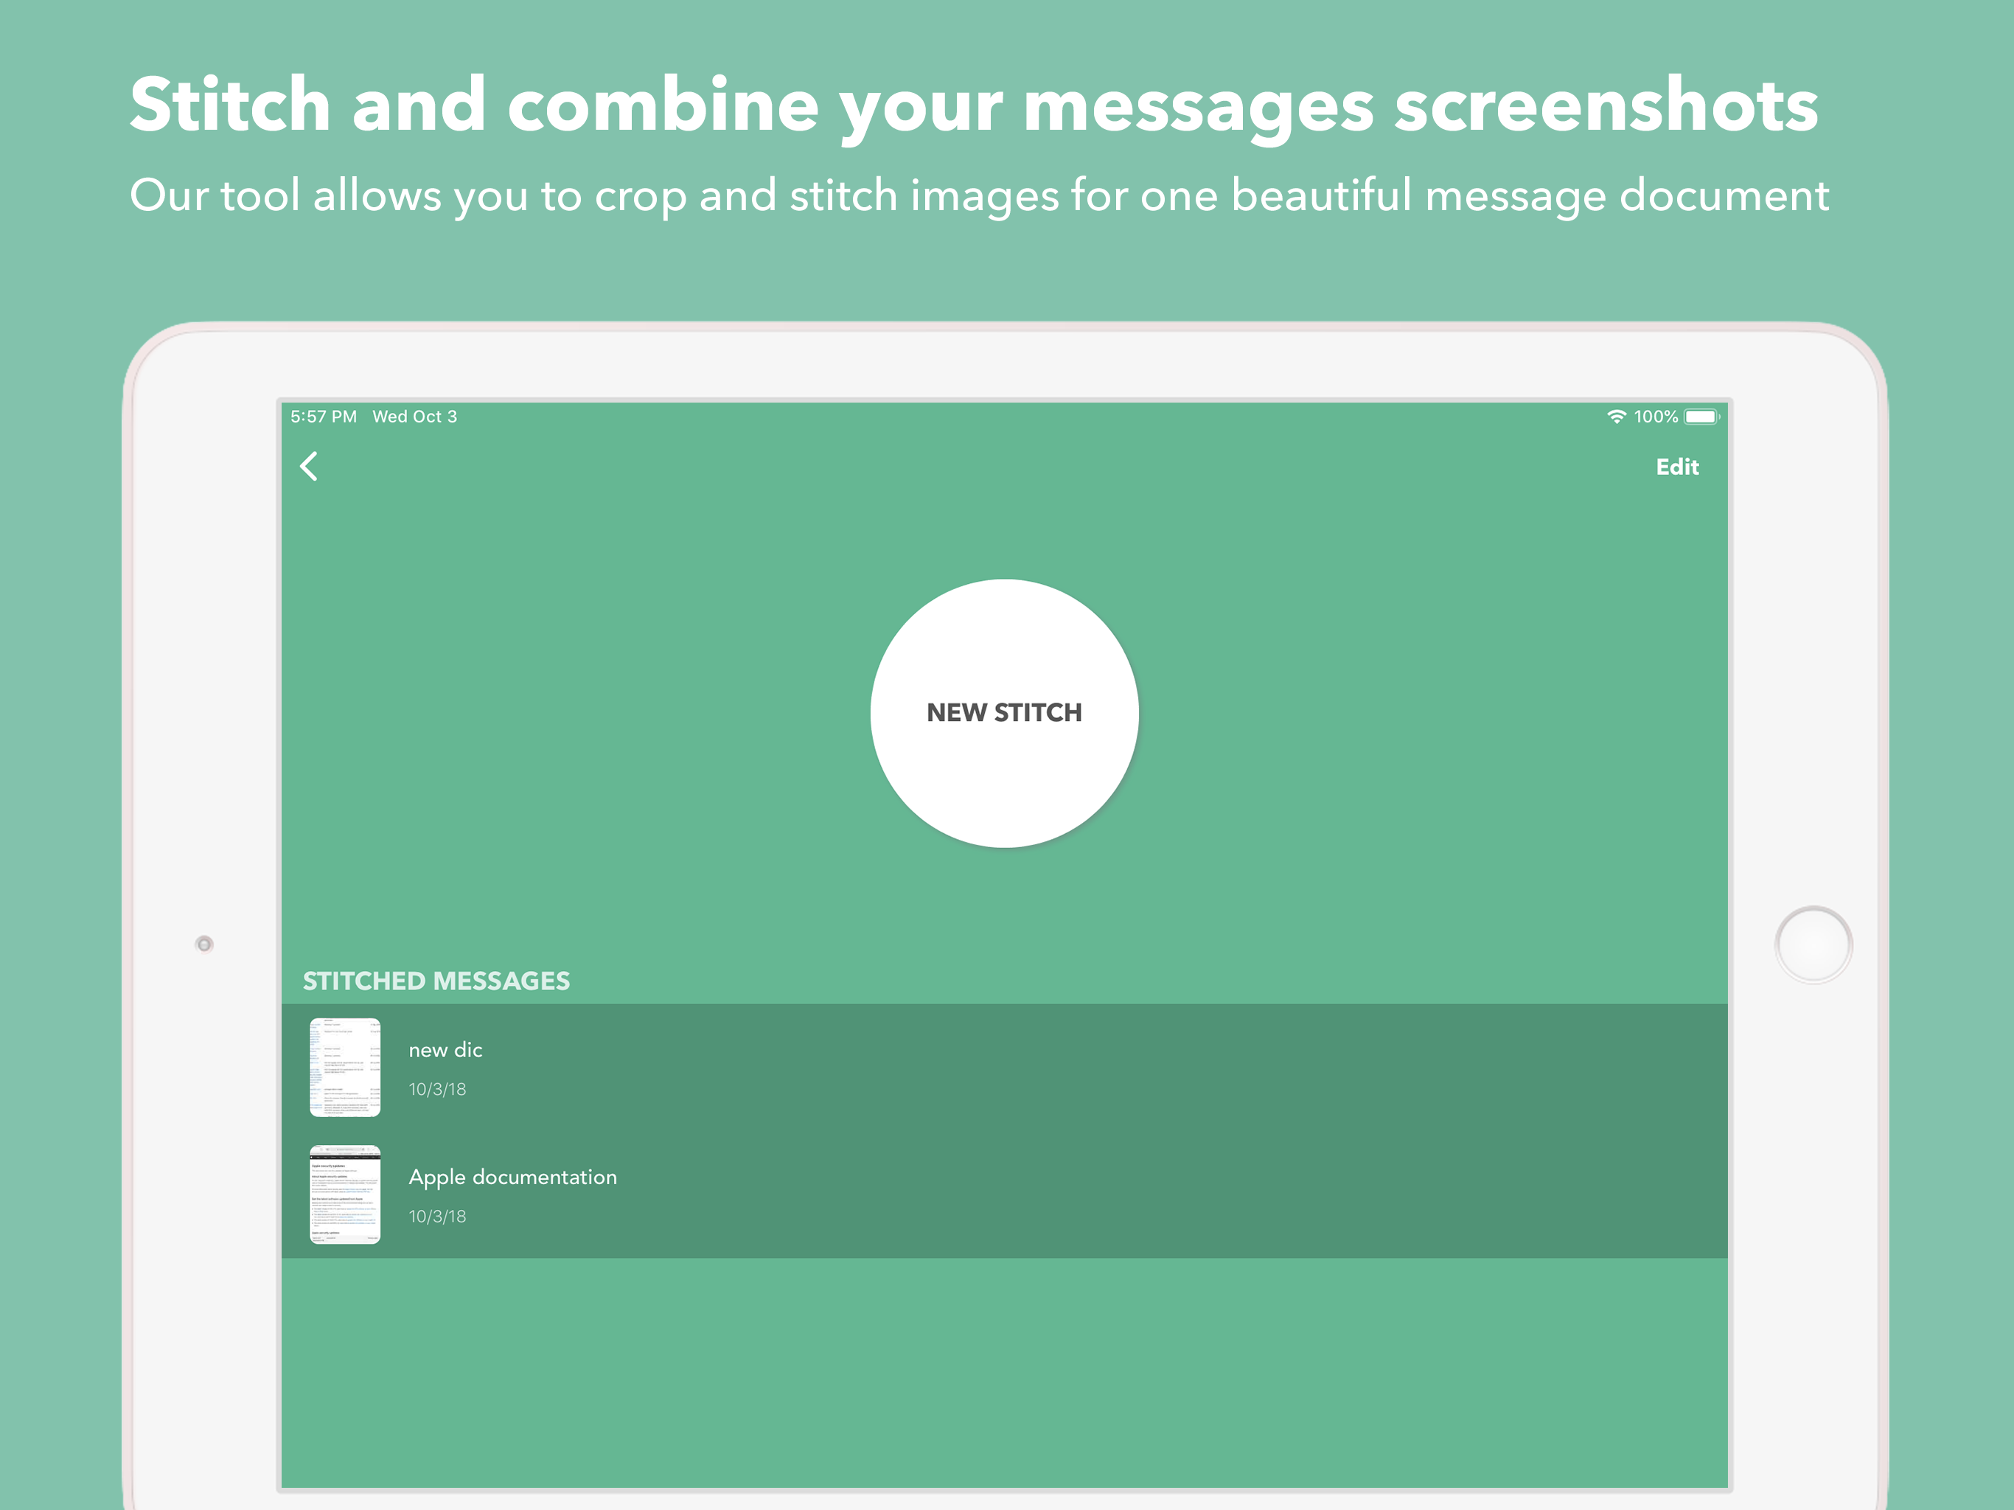Click the 100% battery percentage
Screen dimensions: 2014x1510
click(1655, 417)
